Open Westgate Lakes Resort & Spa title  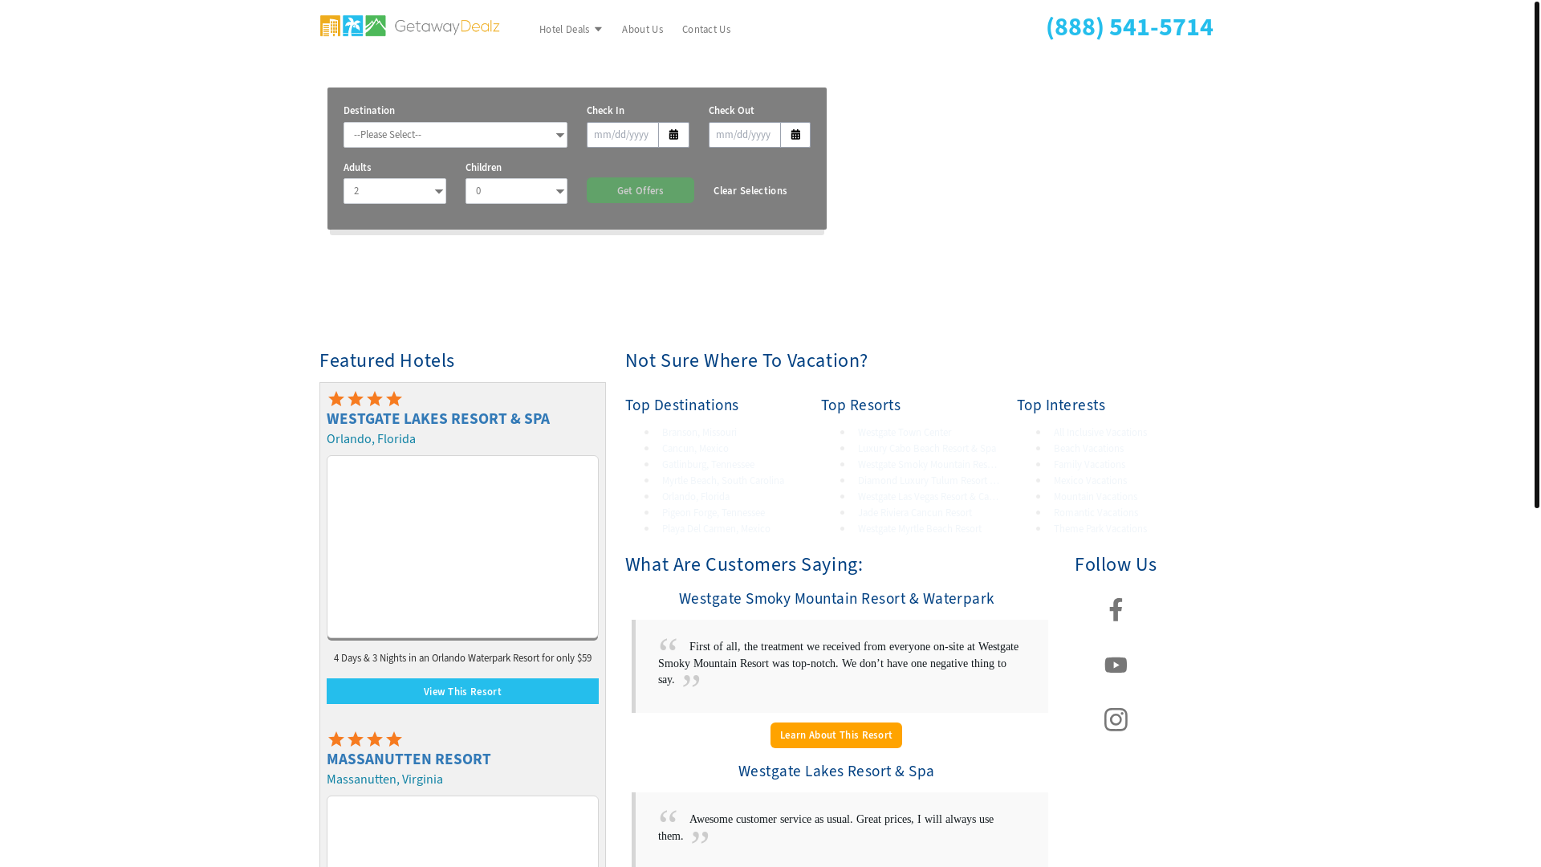pyautogui.click(x=438, y=419)
